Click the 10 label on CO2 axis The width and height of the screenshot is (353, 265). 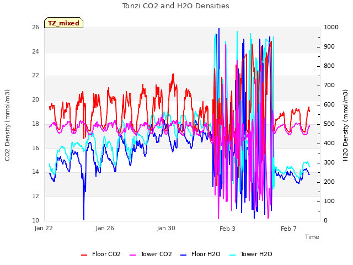point(35,220)
